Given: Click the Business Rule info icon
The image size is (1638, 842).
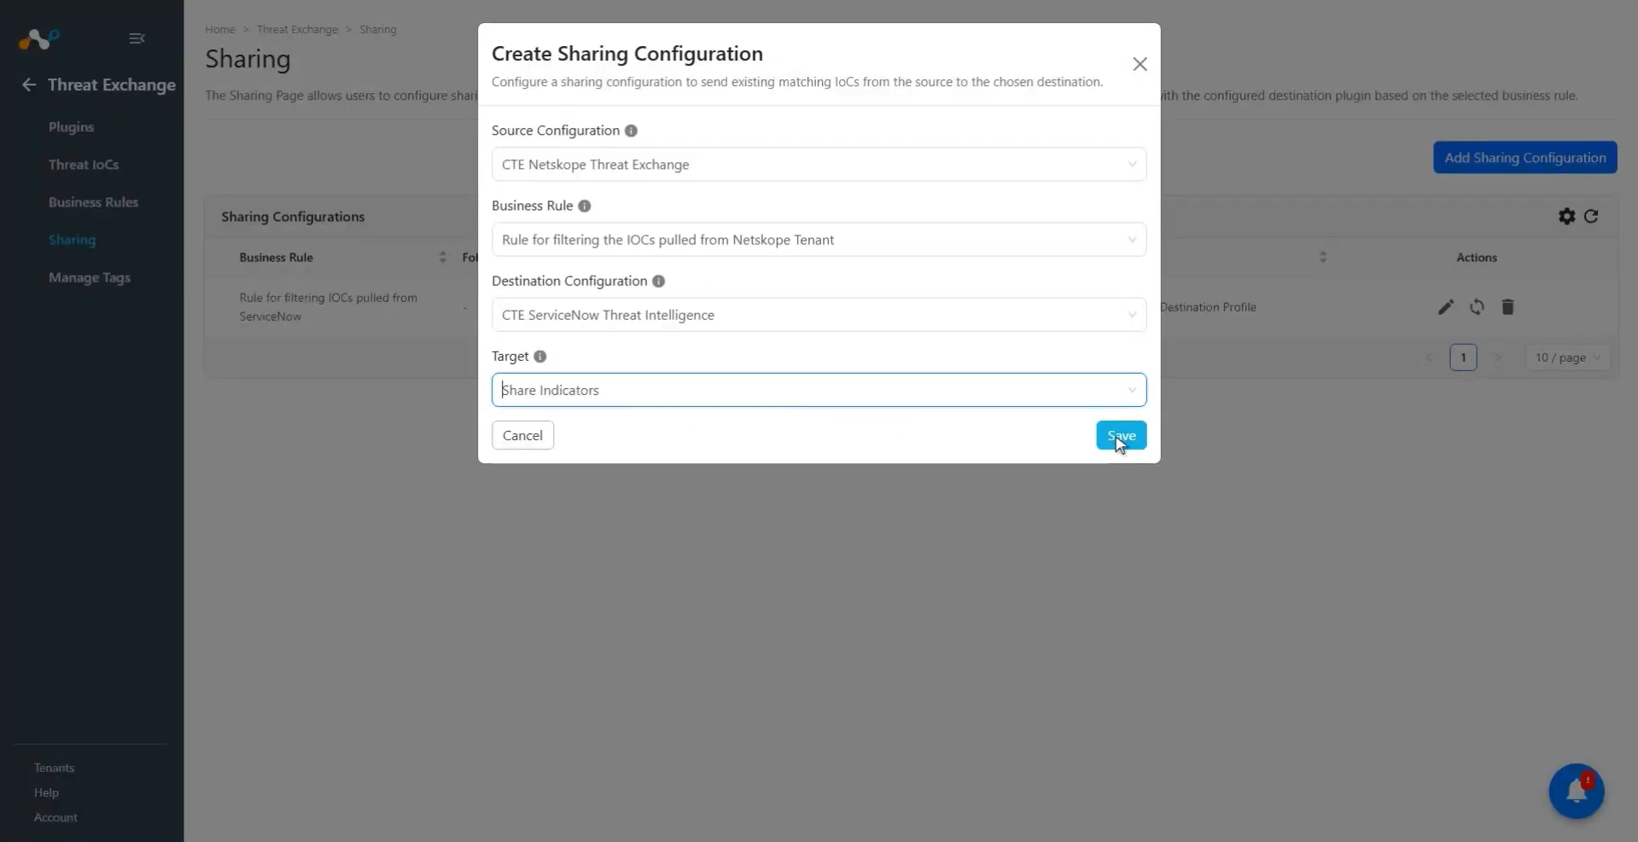Looking at the screenshot, I should [585, 206].
